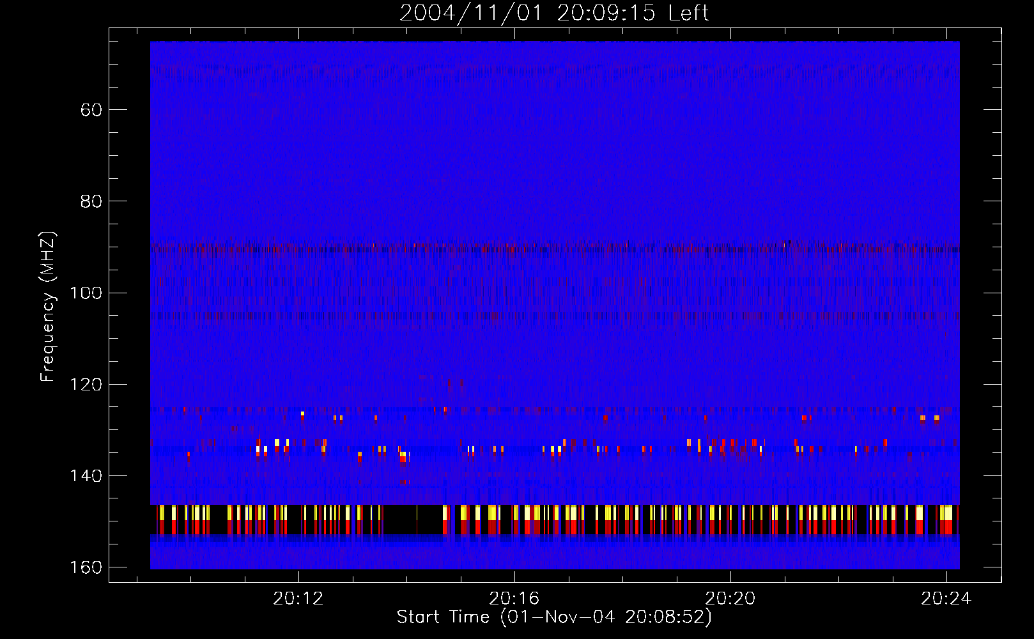Click the 80 frequency tick label
1034x639 pixels.
coord(91,201)
